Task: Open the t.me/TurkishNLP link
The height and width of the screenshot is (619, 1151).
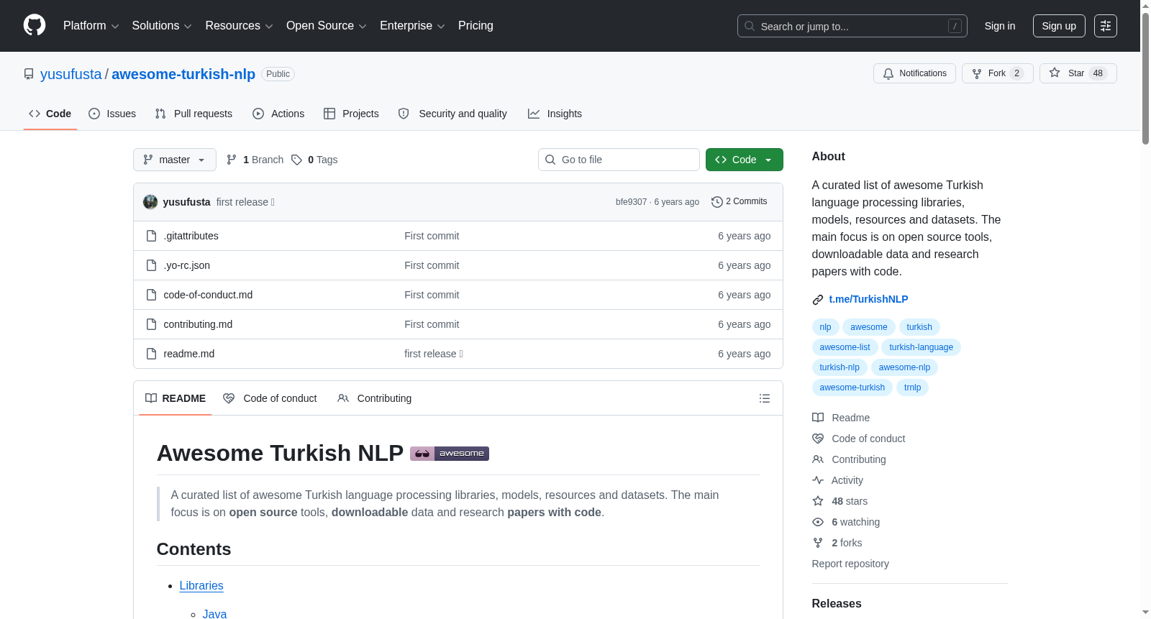Action: click(x=868, y=299)
